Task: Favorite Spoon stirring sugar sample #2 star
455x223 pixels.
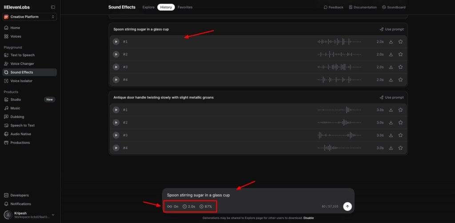Action: coord(400,55)
